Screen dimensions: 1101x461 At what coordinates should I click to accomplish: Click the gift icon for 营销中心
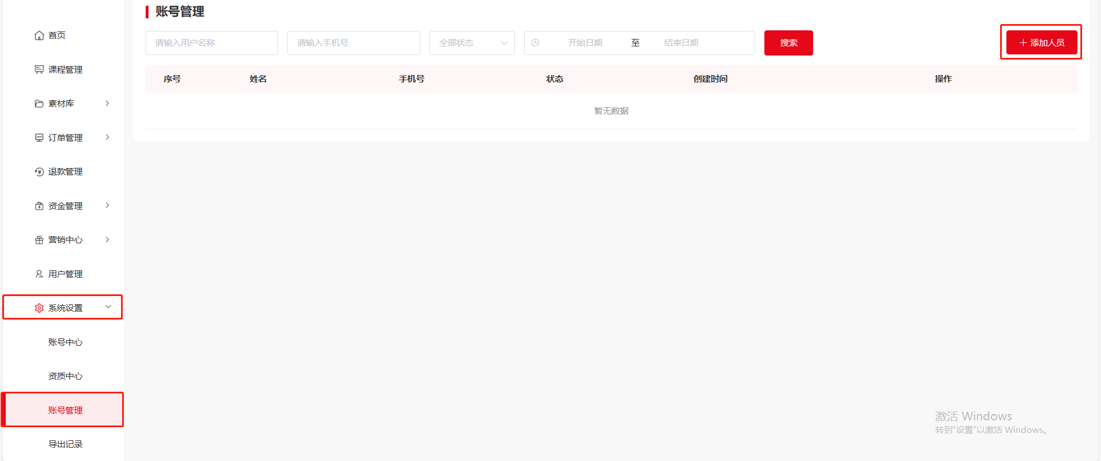coord(39,240)
